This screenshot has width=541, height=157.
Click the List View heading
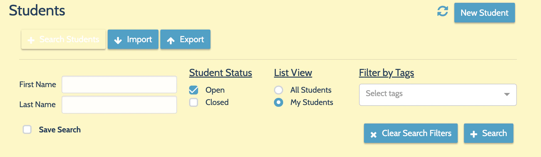point(293,73)
